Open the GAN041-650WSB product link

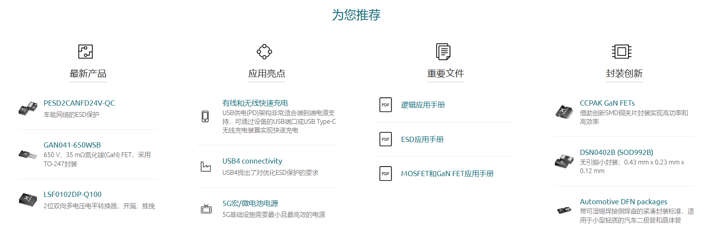click(72, 145)
